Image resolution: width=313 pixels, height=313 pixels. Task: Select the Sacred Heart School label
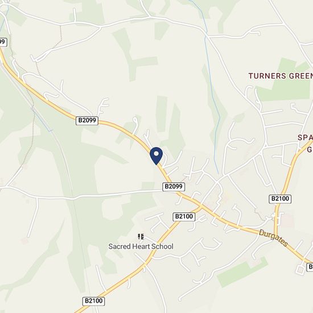click(141, 246)
